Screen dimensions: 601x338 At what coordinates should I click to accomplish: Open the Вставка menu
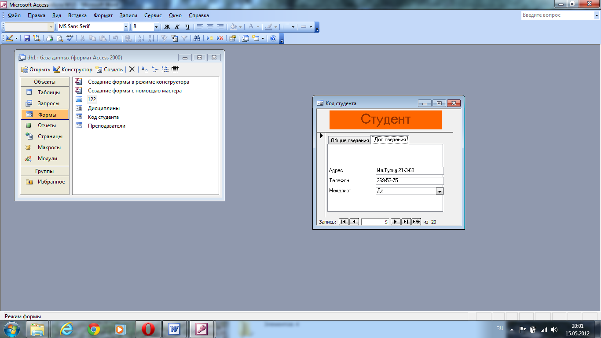point(77,15)
